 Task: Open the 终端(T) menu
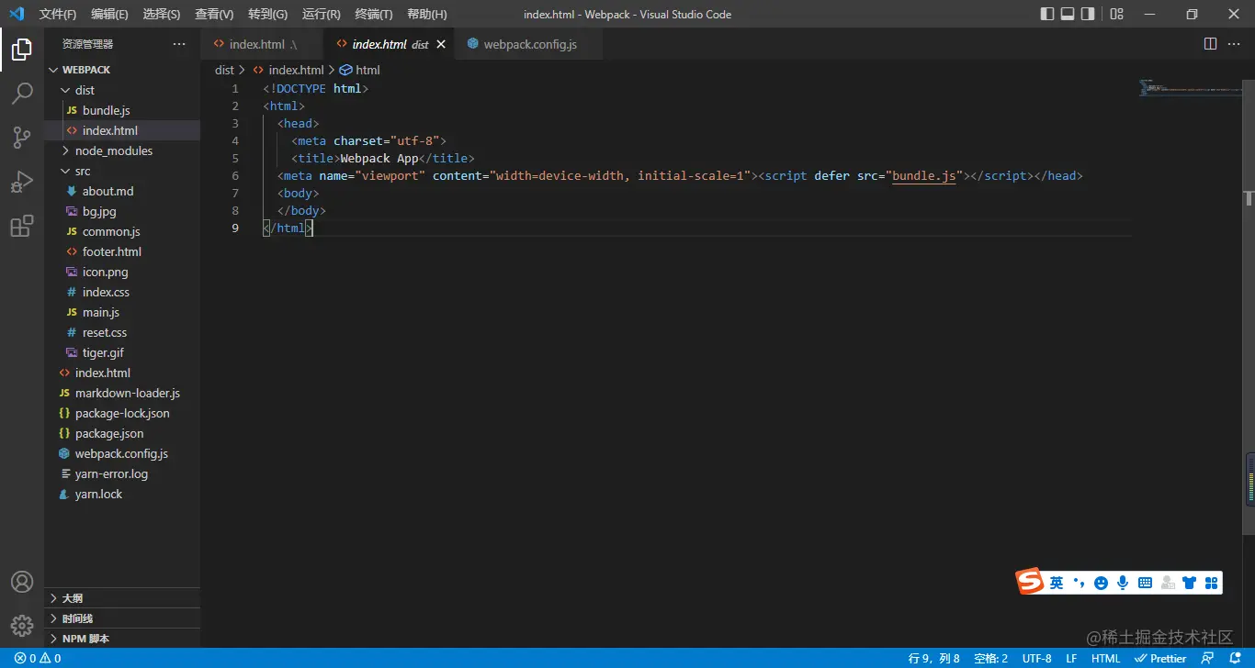point(373,14)
